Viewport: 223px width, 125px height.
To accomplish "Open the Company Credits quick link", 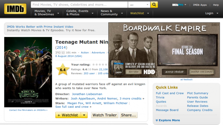I will 200,110.
